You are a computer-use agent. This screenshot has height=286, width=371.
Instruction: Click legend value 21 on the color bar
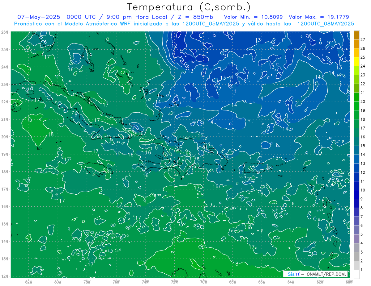363,93
